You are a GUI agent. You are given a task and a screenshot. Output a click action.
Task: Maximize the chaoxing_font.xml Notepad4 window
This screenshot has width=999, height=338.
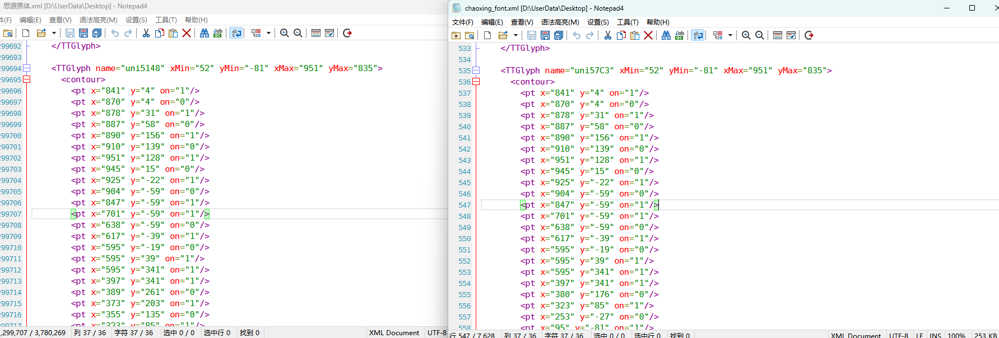972,8
